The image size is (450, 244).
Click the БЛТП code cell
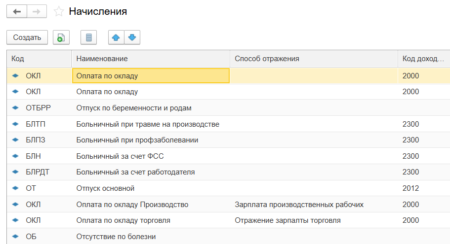tap(36, 124)
